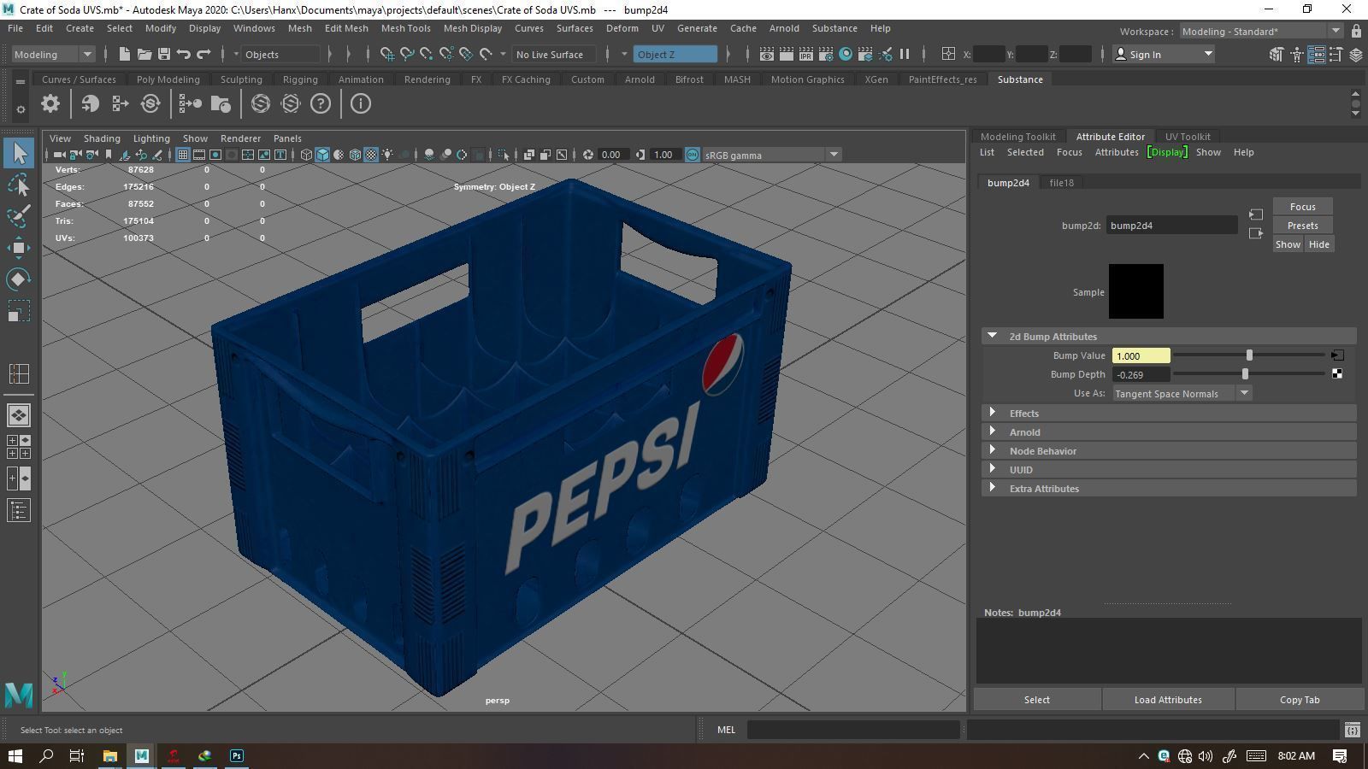
Task: Click the bump2d name input field
Action: (1171, 226)
